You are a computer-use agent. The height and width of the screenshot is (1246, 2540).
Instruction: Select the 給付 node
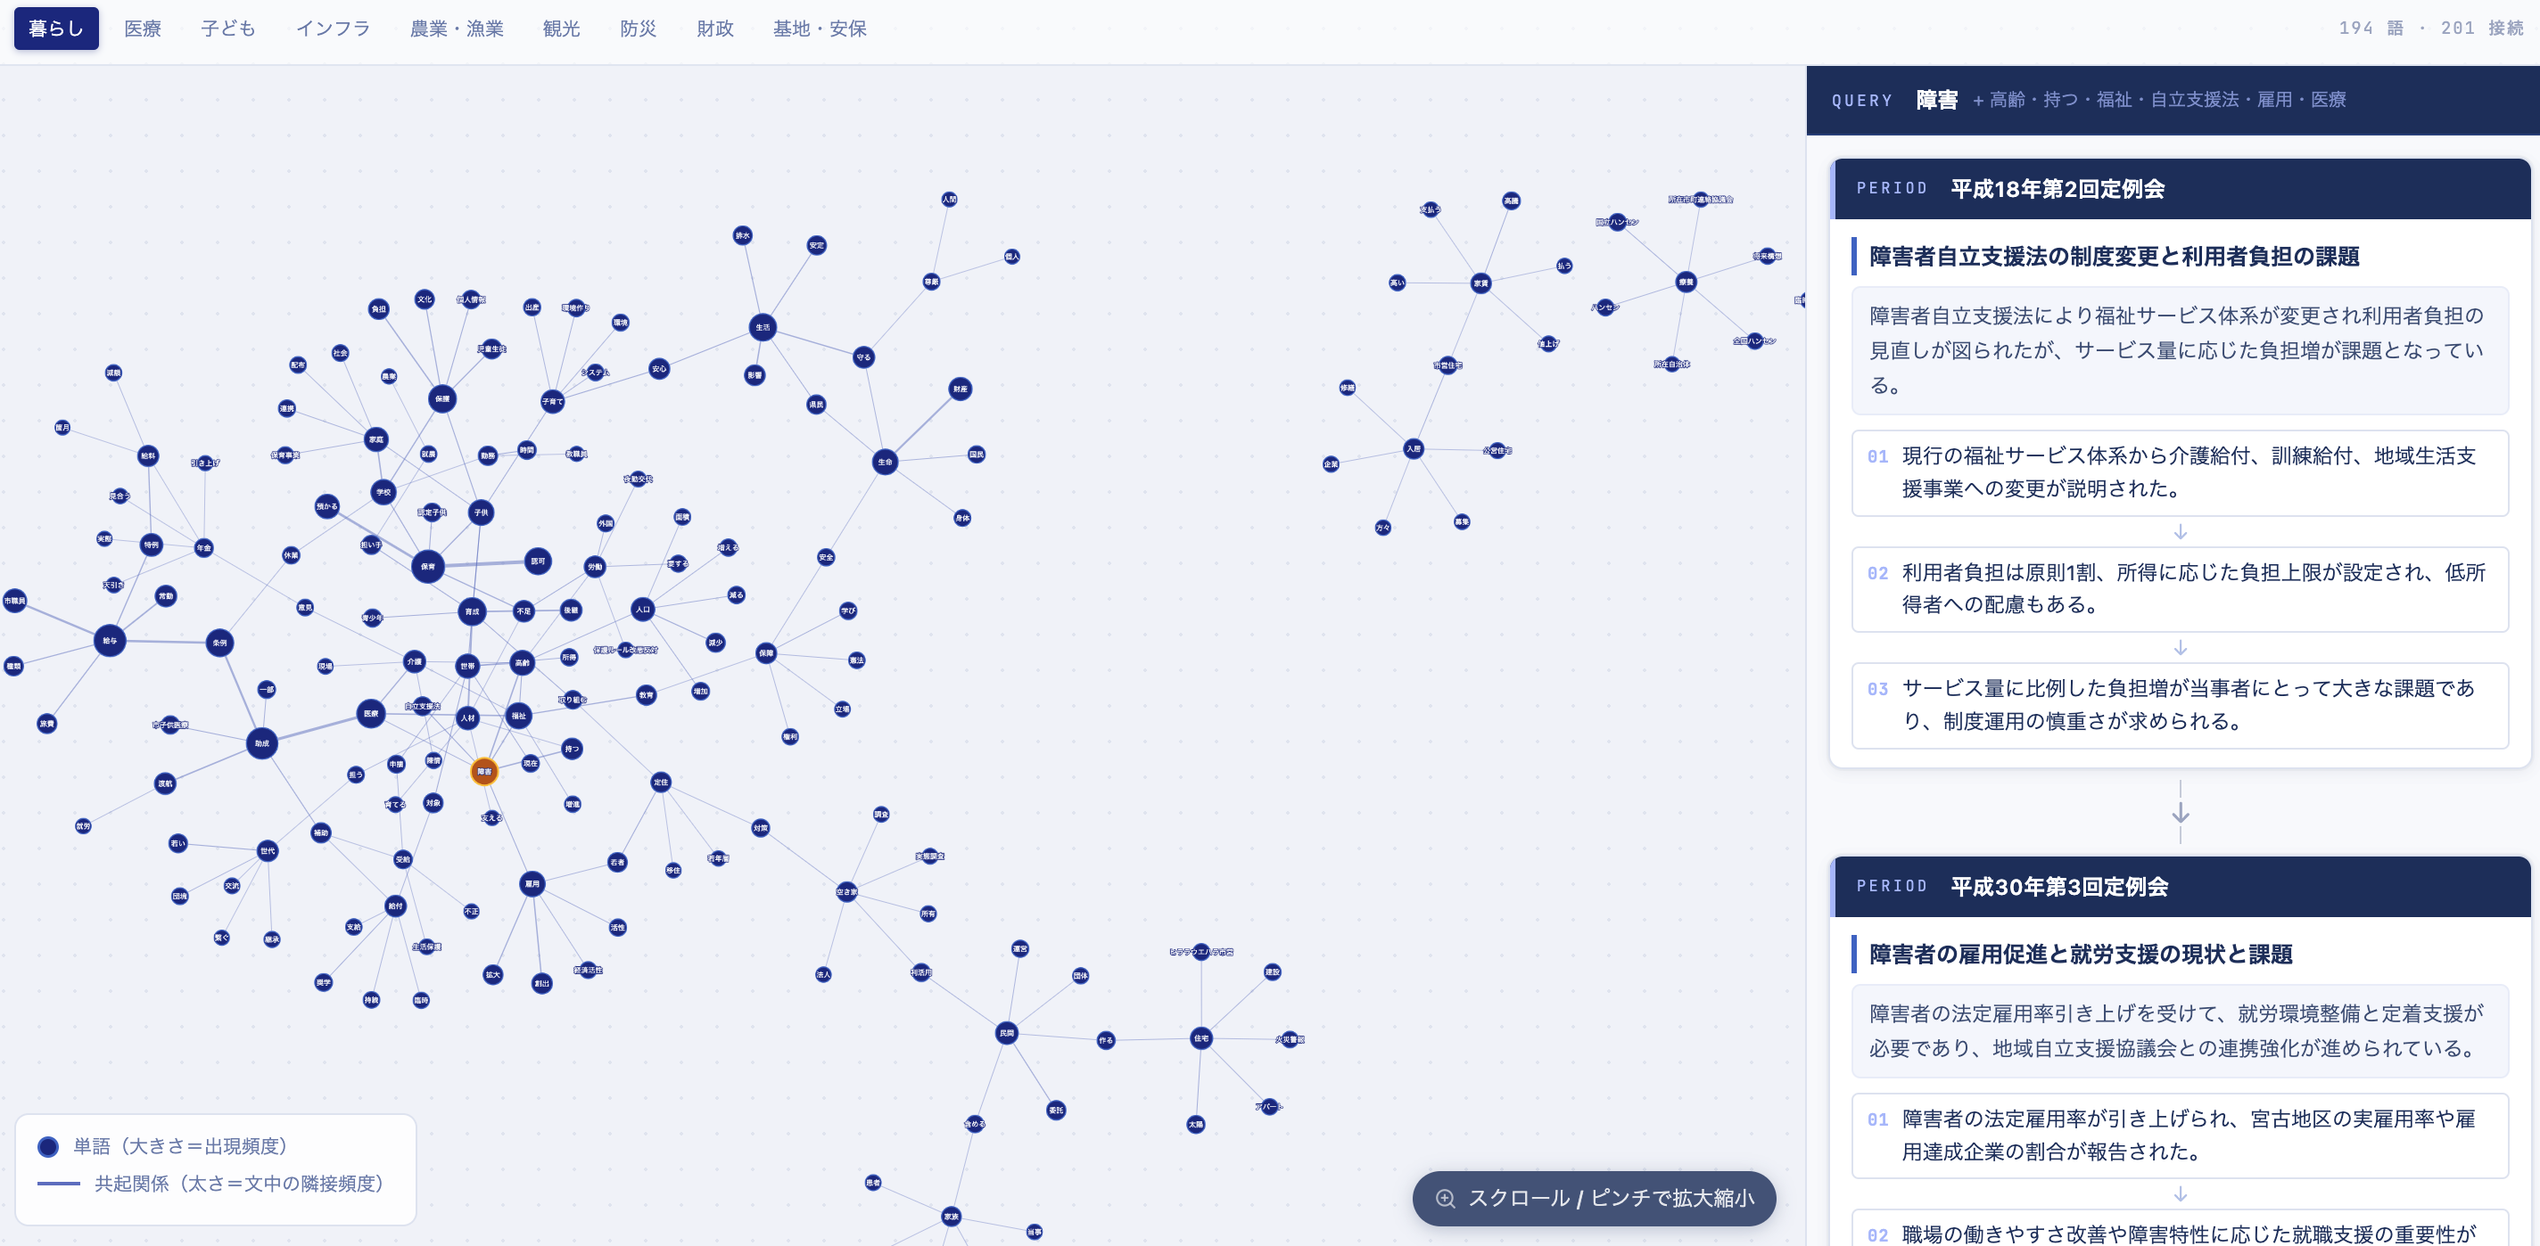pos(395,906)
